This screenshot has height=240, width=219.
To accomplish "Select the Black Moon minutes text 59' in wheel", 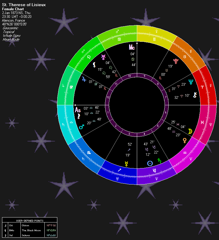I will [x=108, y=77].
